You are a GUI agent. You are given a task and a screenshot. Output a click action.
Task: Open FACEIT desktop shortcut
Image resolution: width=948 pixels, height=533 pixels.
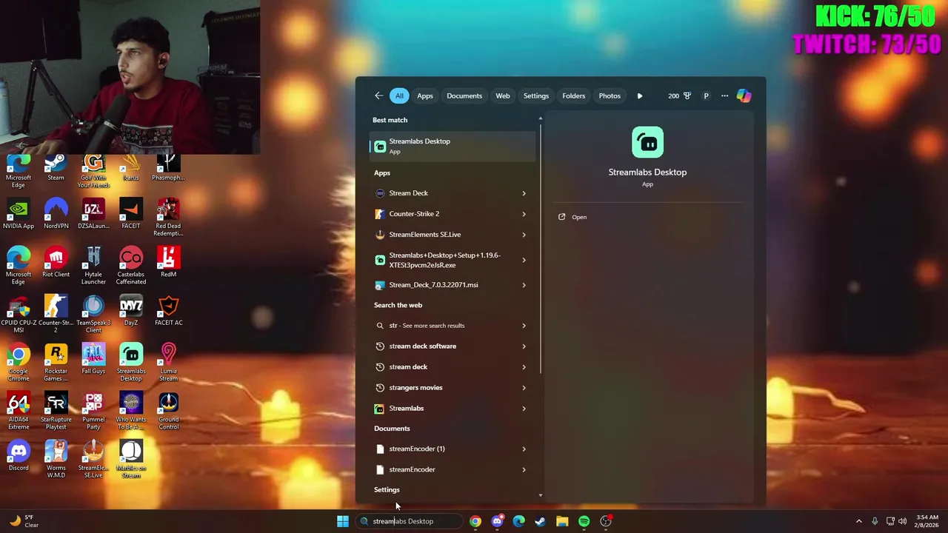pos(130,214)
